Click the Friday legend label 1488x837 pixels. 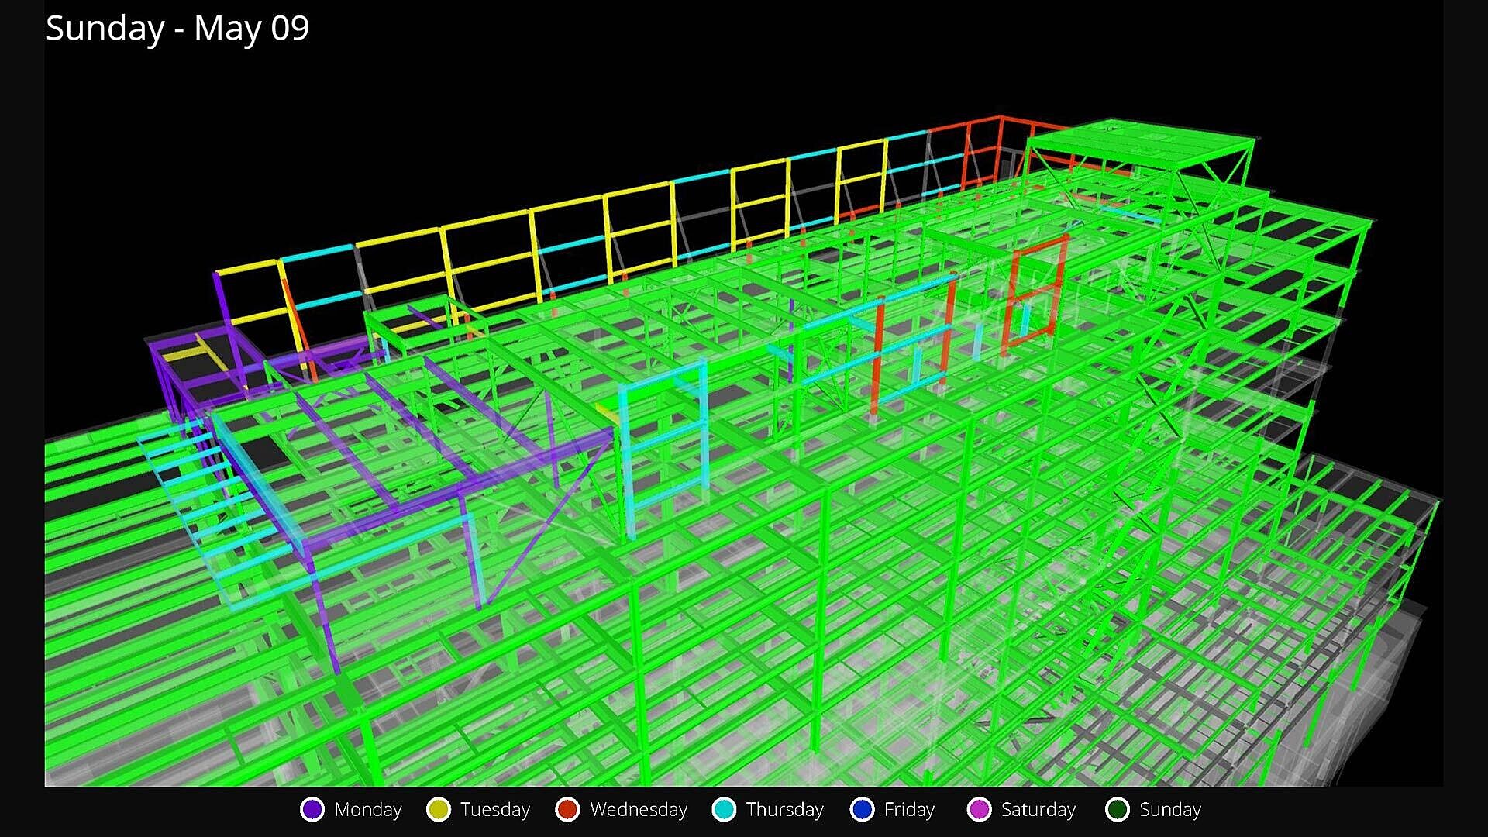(909, 810)
